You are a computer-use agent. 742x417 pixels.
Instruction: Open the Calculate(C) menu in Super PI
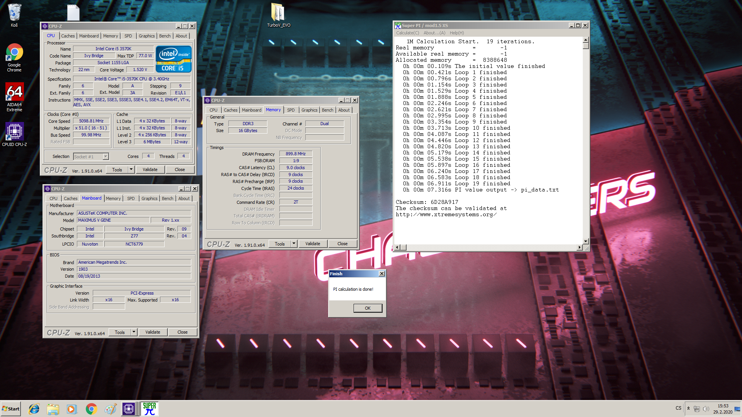[407, 33]
